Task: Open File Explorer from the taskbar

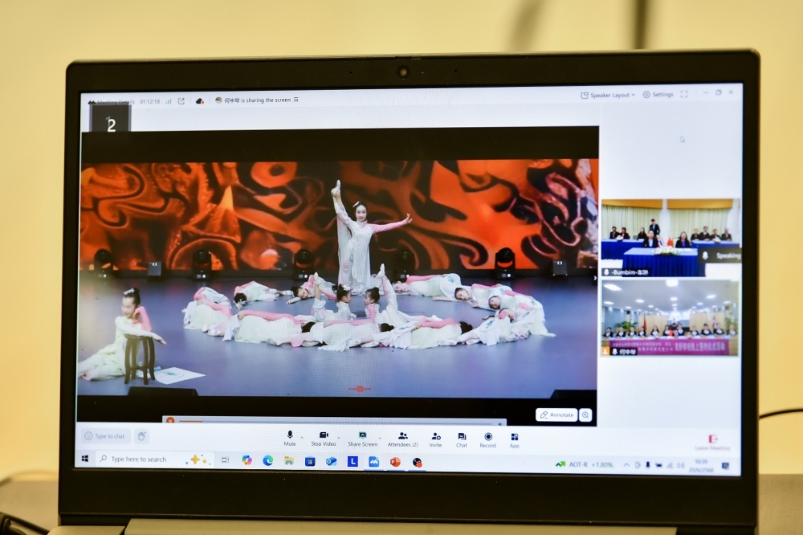Action: point(289,461)
